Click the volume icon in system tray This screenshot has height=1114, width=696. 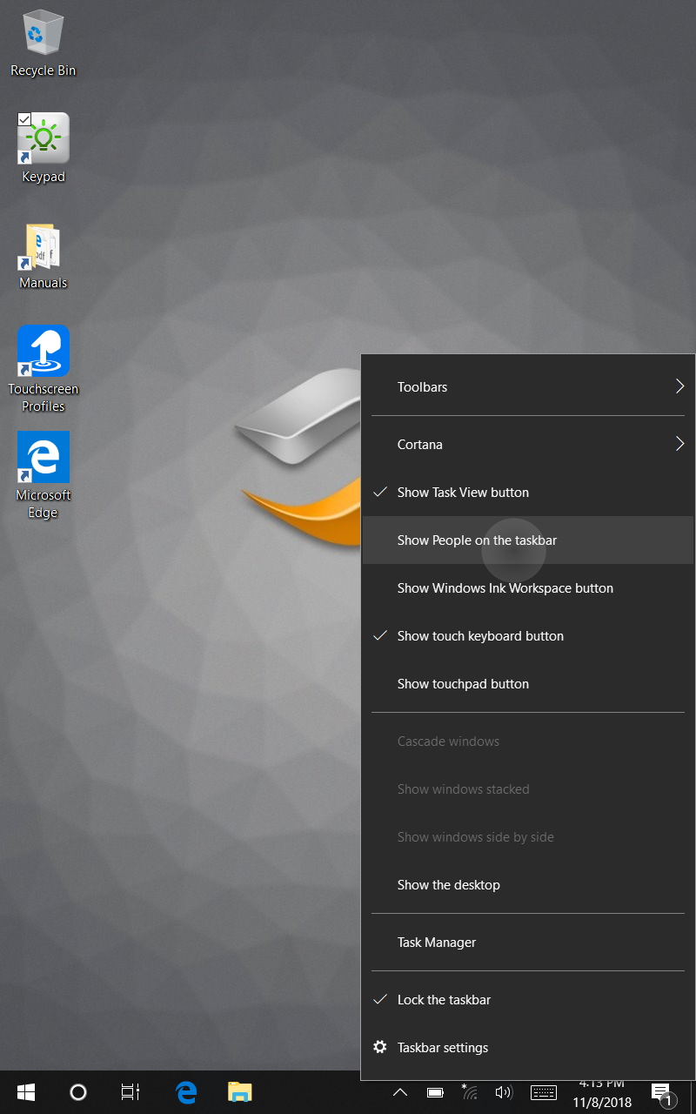coord(505,1091)
